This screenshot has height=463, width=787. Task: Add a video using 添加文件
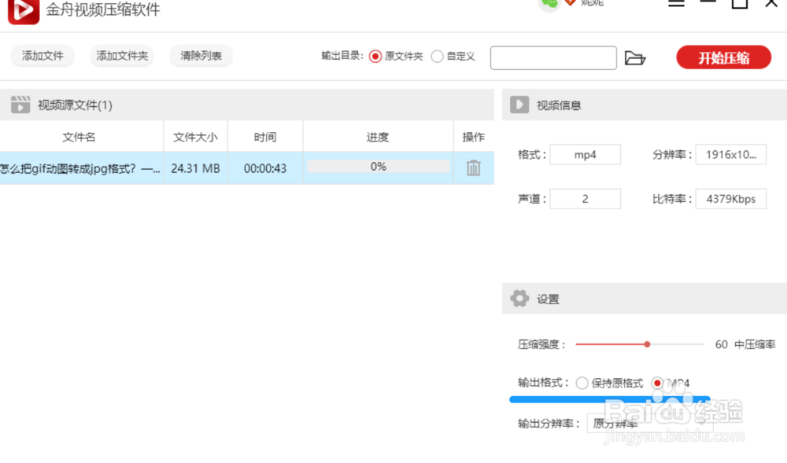pos(42,56)
